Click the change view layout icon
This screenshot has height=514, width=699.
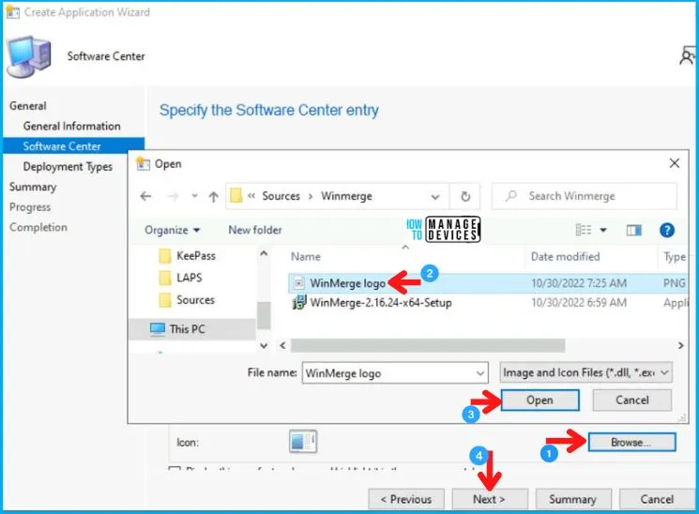point(585,230)
